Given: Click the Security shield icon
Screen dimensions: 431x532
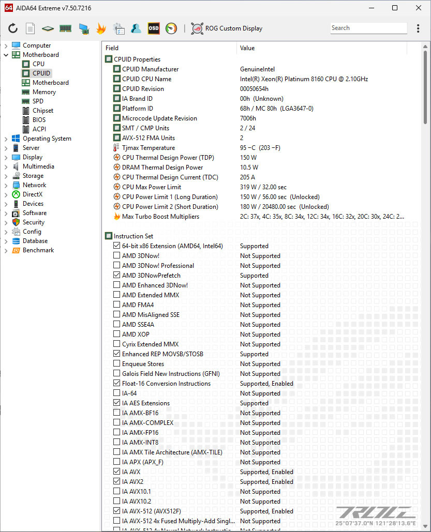Looking at the screenshot, I should (x=16, y=222).
